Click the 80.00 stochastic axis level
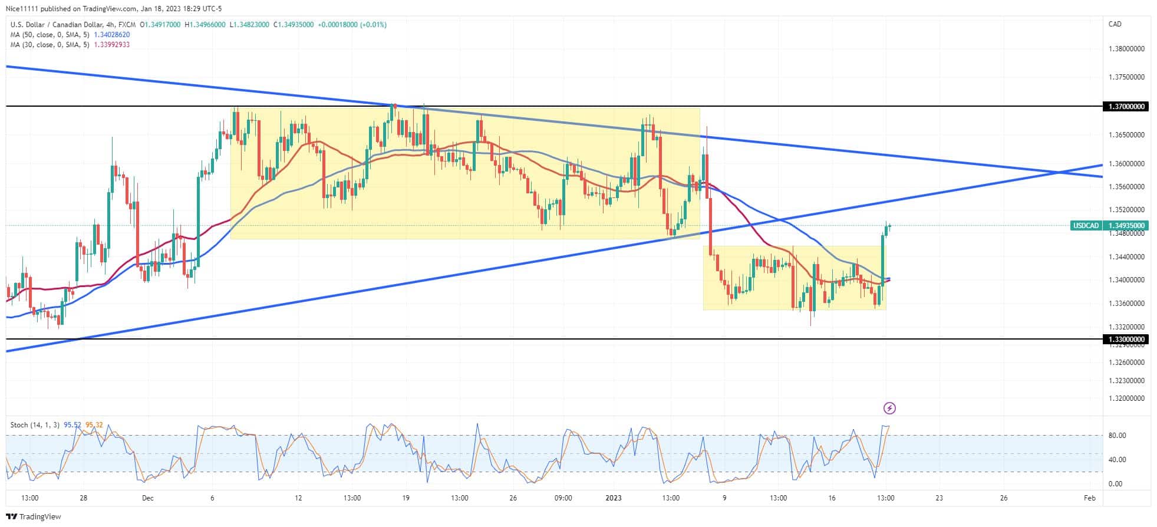This screenshot has height=527, width=1157. pyautogui.click(x=1117, y=436)
